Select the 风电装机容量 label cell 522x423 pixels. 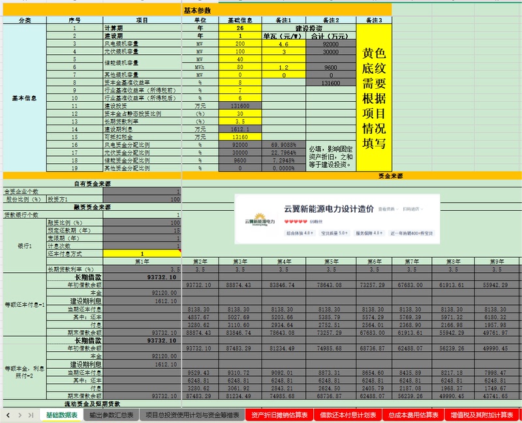tap(142, 44)
